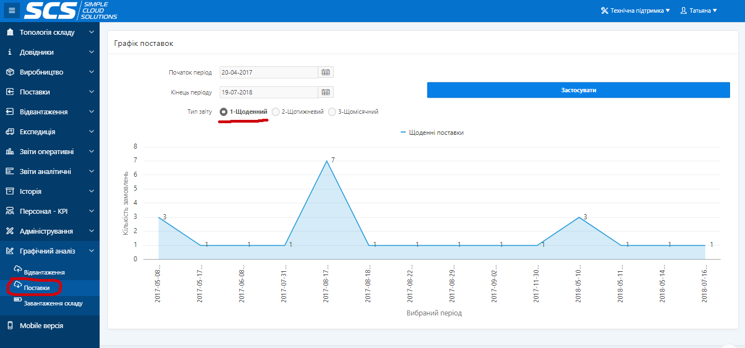
Task: Open the Mobile версія menu item
Action: pos(50,326)
